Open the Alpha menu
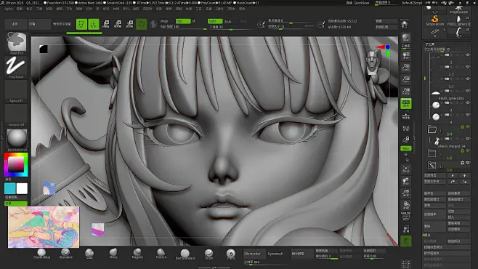Image resolution: width=478 pixels, height=269 pixels. [x=9, y=9]
